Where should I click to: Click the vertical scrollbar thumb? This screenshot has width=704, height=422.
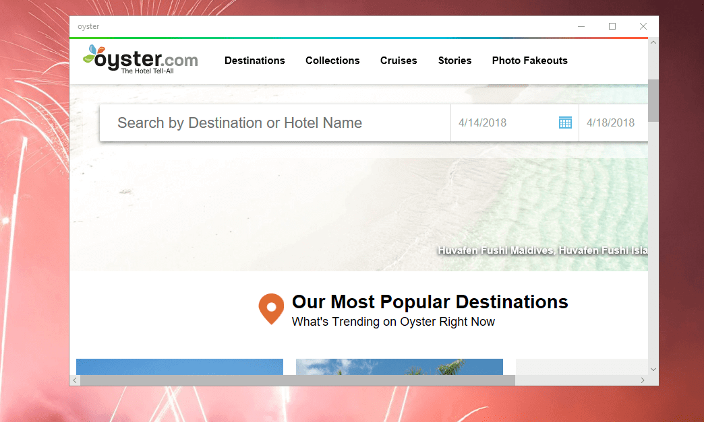pos(653,100)
